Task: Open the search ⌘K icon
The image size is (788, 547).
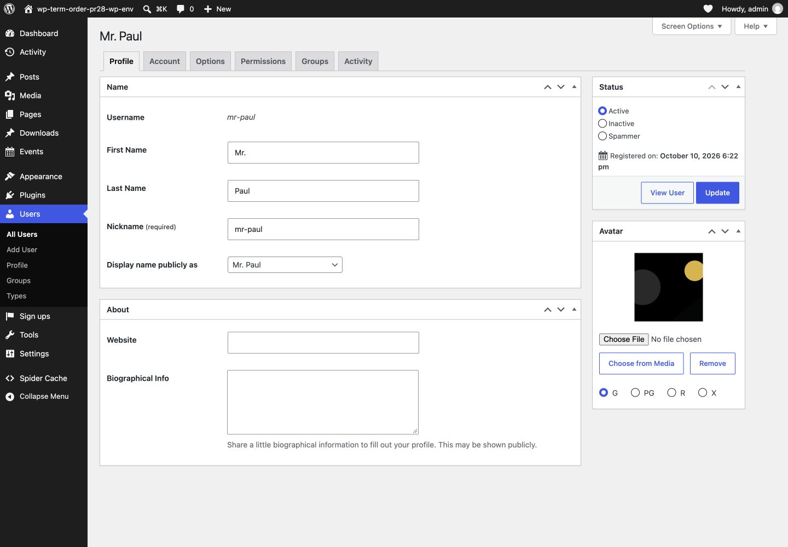Action: pyautogui.click(x=147, y=9)
